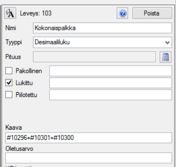Screen dimensions: 176x167
Task: Open the calculator icon next to Pituus
Action: [166, 57]
